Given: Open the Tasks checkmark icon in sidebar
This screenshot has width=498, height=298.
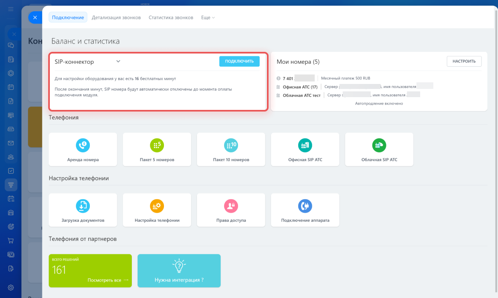Looking at the screenshot, I should pos(11,171).
